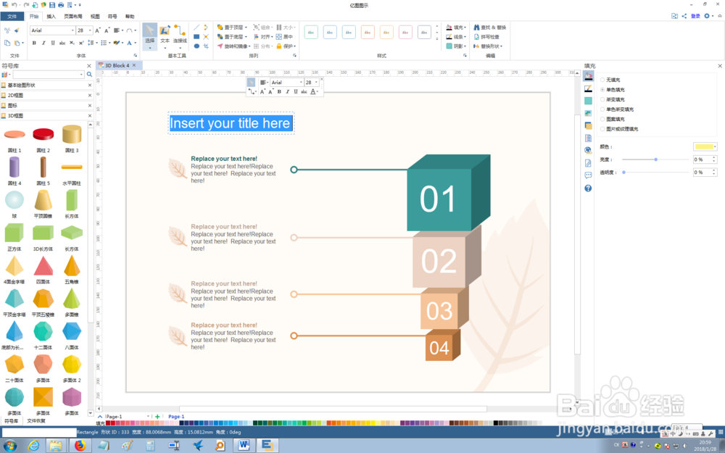Pick the red swatch in bottom color palette

click(x=113, y=423)
